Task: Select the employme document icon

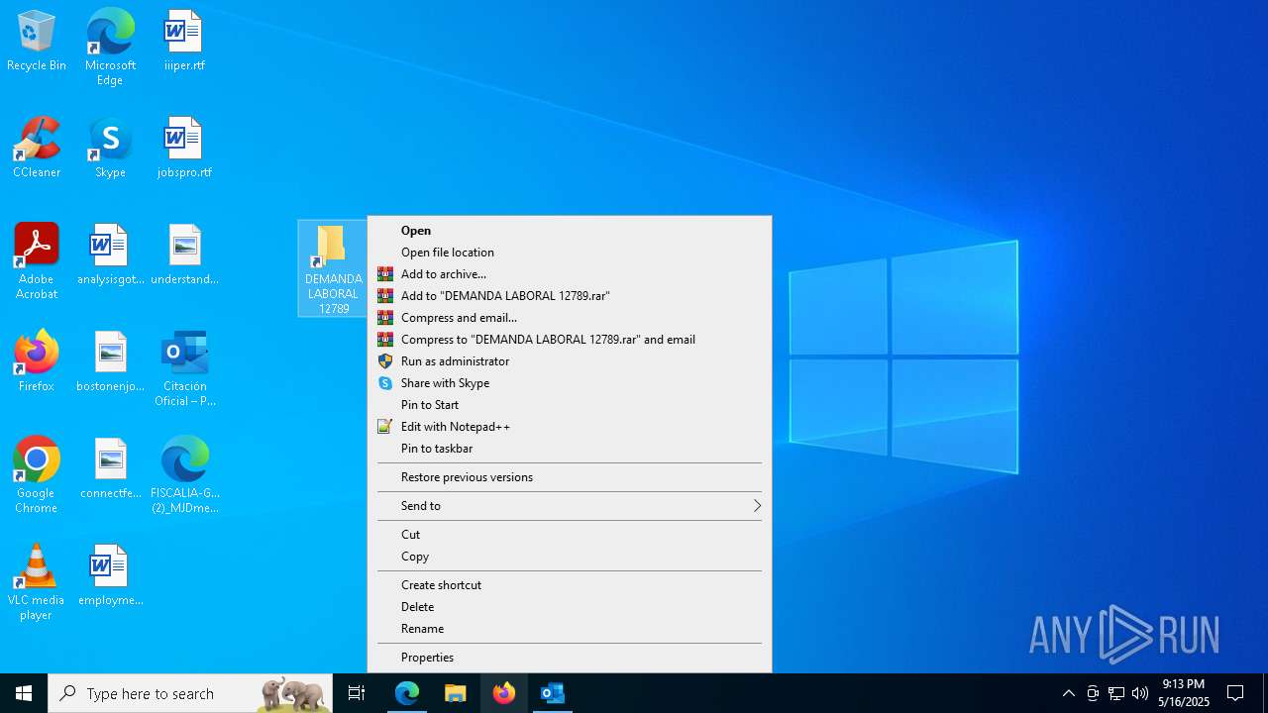Action: click(x=110, y=576)
